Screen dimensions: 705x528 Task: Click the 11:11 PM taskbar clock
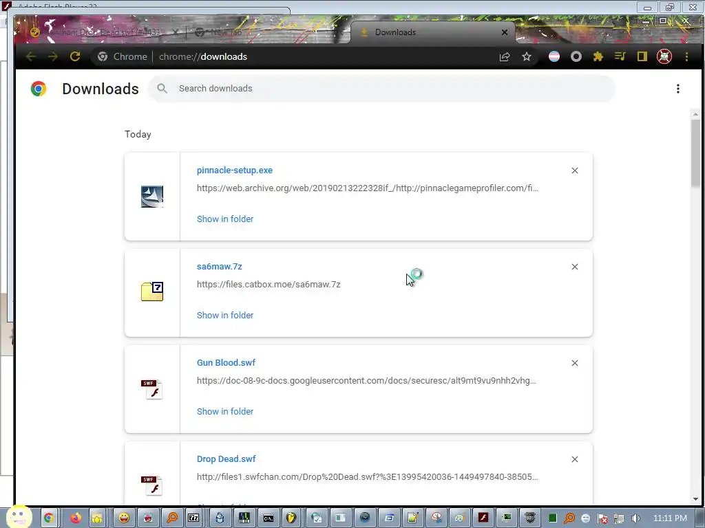670,518
